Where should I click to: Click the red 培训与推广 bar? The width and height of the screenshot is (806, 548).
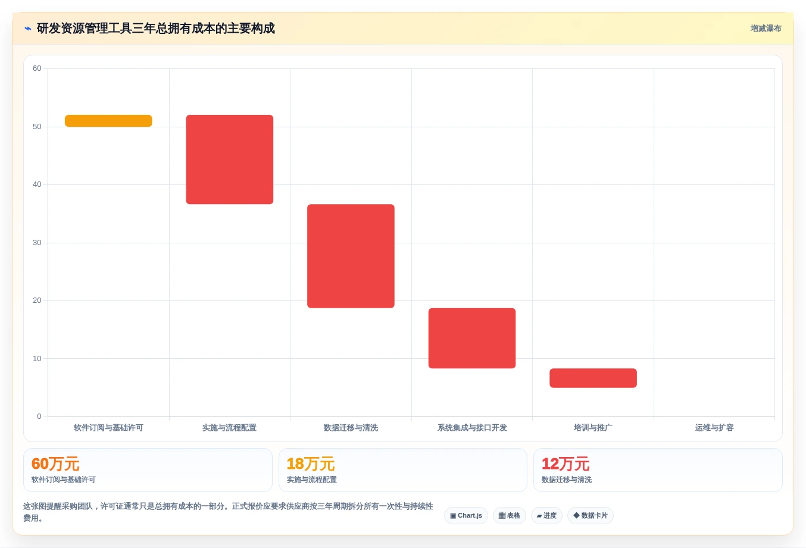point(593,378)
